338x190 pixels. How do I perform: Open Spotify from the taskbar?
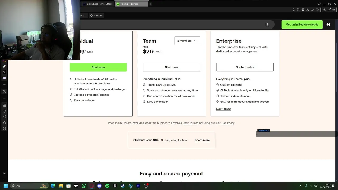coord(107,186)
